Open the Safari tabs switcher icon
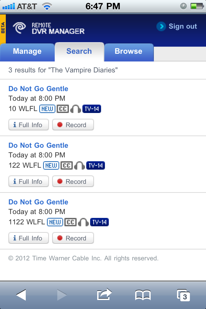Image resolution: width=206 pixels, height=309 pixels. coord(183,295)
